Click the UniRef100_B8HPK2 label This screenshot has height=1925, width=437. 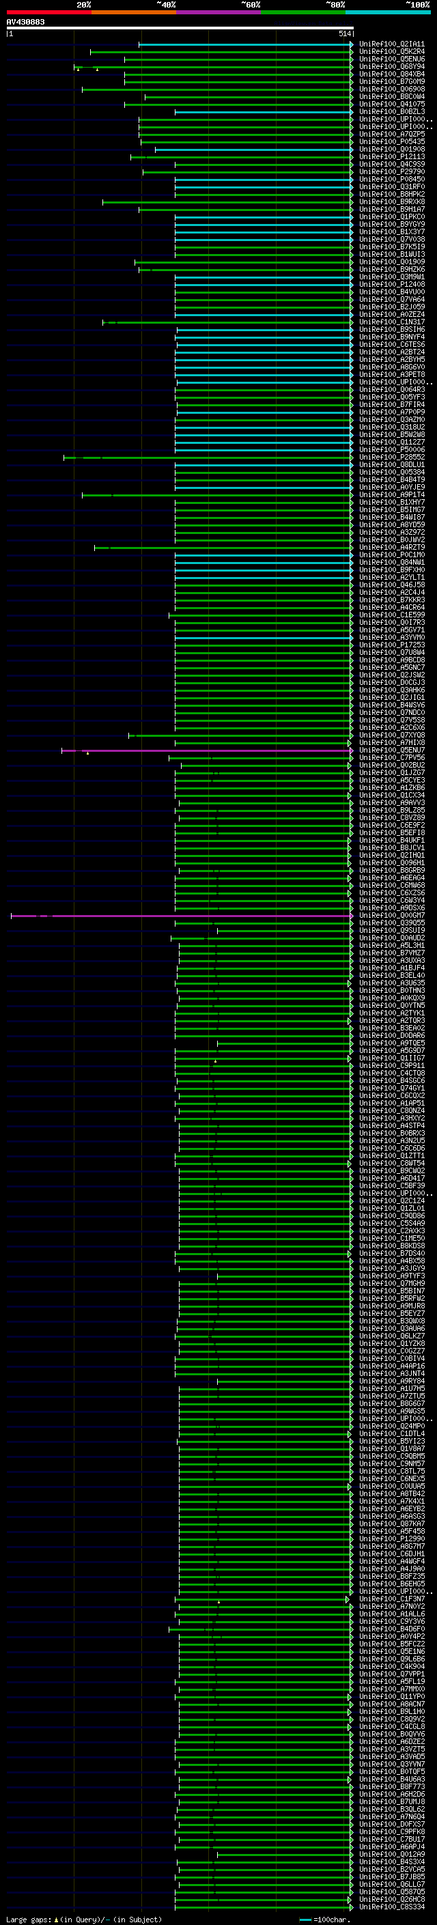tap(391, 195)
